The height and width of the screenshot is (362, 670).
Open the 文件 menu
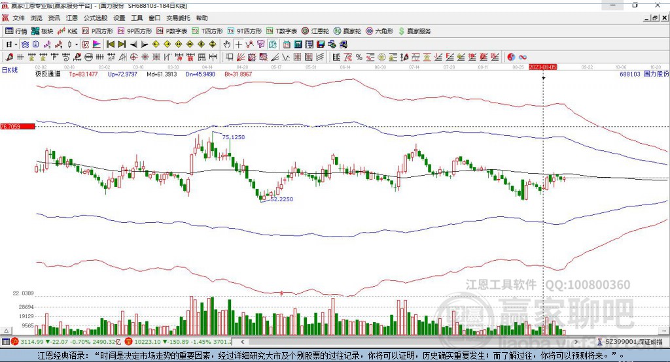(18, 18)
